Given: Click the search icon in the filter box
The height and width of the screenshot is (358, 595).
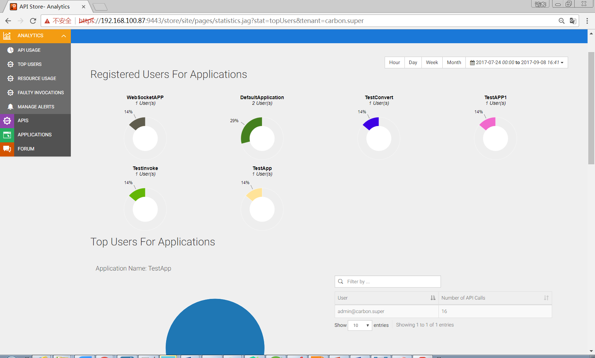Looking at the screenshot, I should (x=341, y=282).
